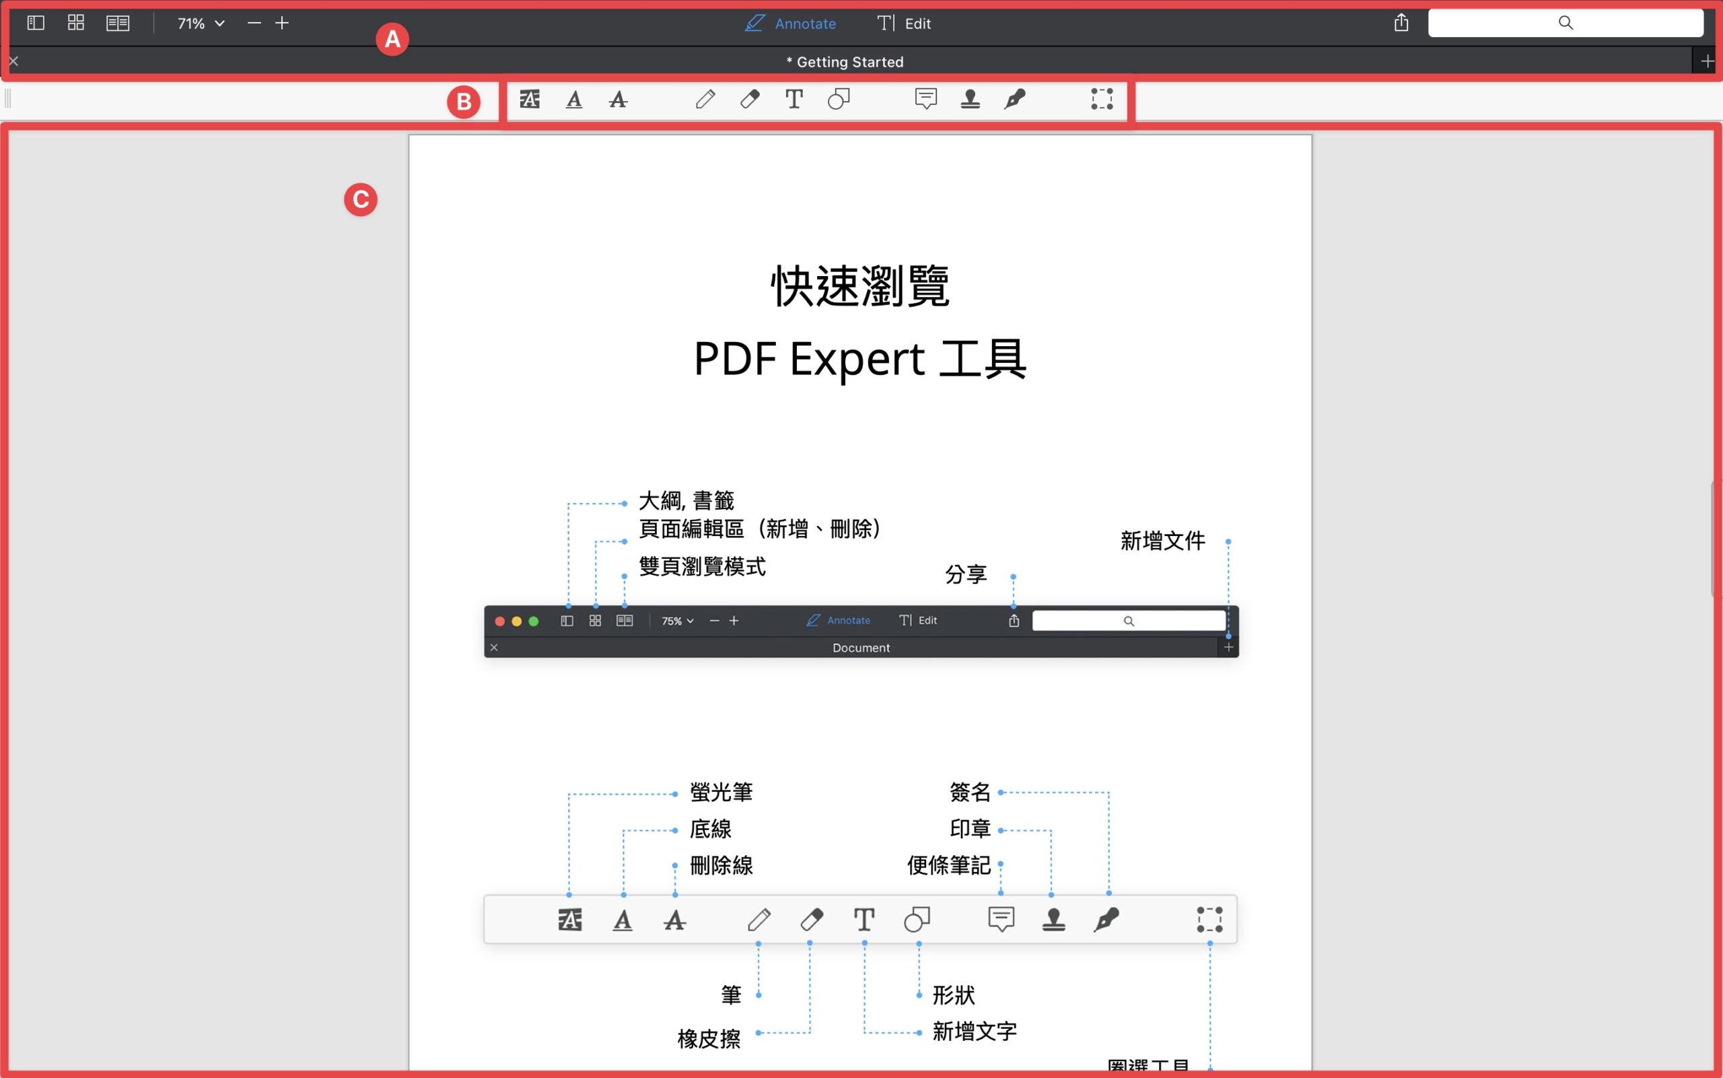
Task: Select the Stamp tool
Action: coord(970,99)
